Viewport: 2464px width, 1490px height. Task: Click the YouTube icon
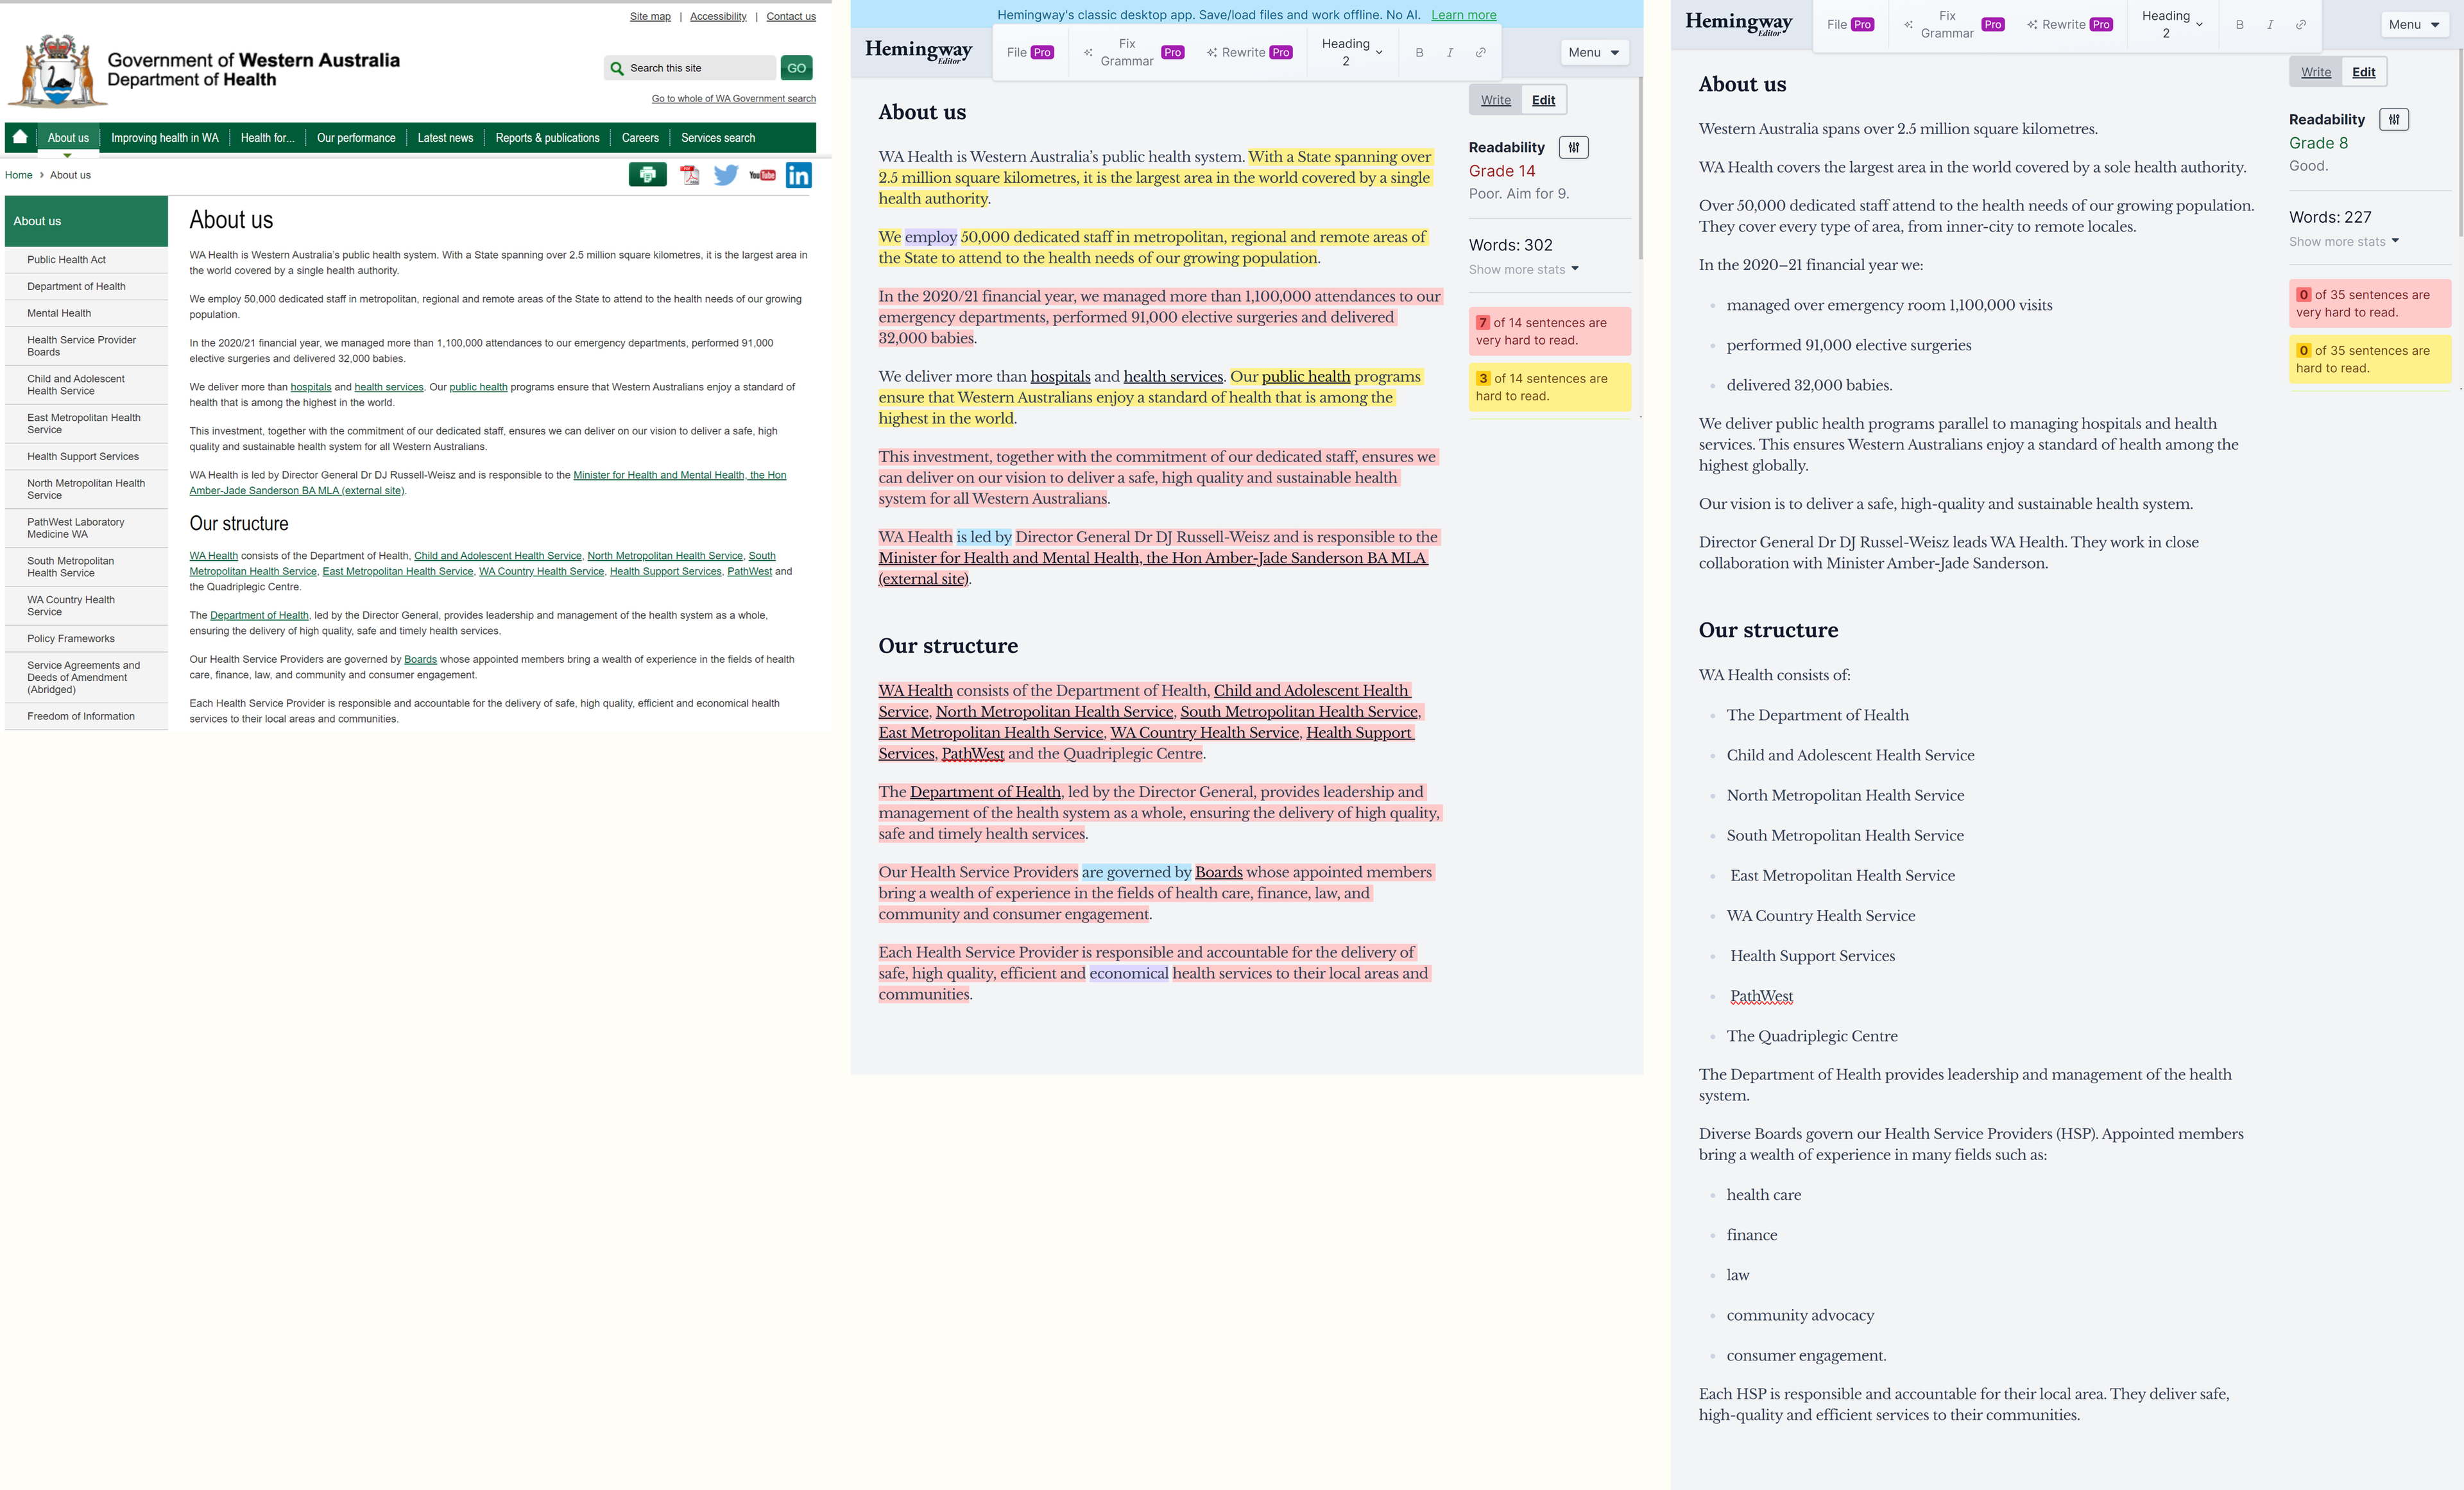762,176
